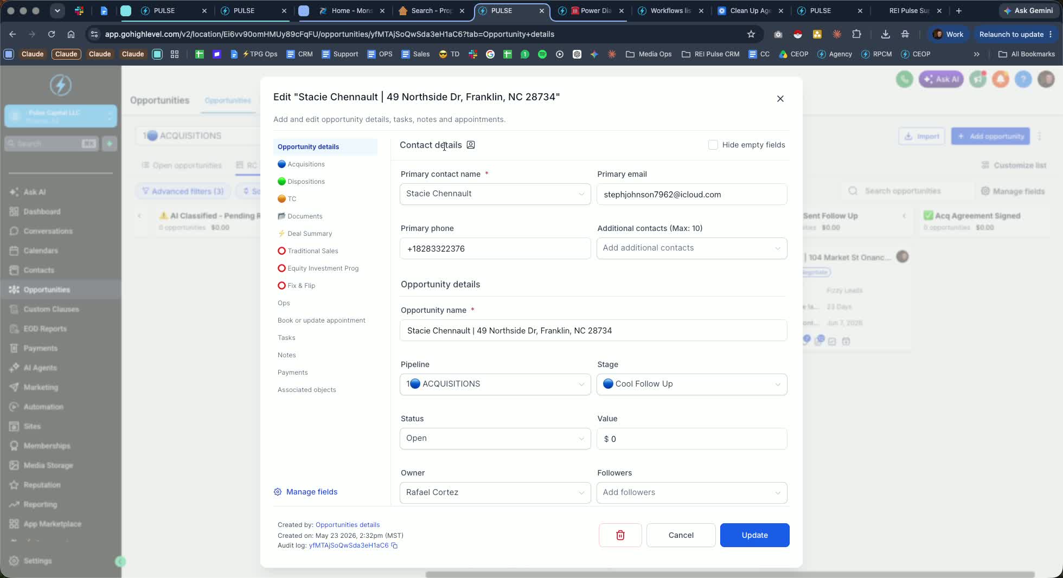Go back with the browser back arrow

point(12,34)
